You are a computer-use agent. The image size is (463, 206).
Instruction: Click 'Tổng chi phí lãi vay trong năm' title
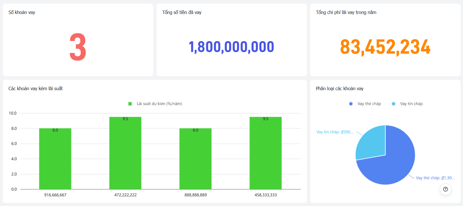coord(346,12)
